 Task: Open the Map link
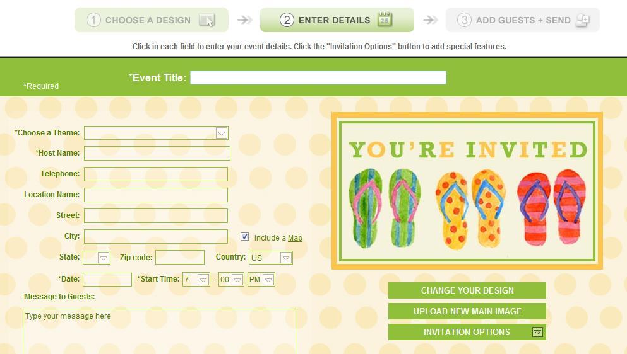(295, 238)
